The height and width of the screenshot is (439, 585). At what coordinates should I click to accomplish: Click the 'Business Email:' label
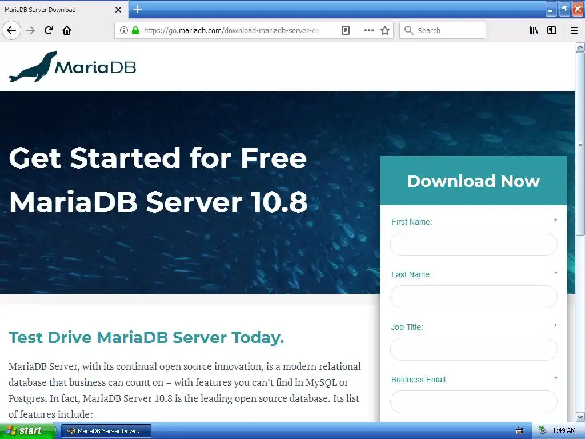(419, 380)
